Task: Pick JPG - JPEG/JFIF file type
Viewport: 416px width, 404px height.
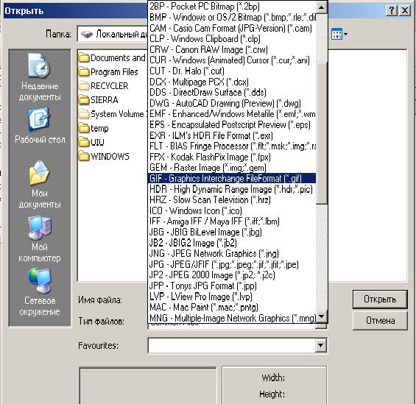Action: (232, 264)
